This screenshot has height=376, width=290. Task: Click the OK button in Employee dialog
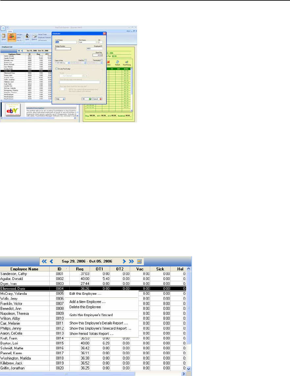(86, 99)
